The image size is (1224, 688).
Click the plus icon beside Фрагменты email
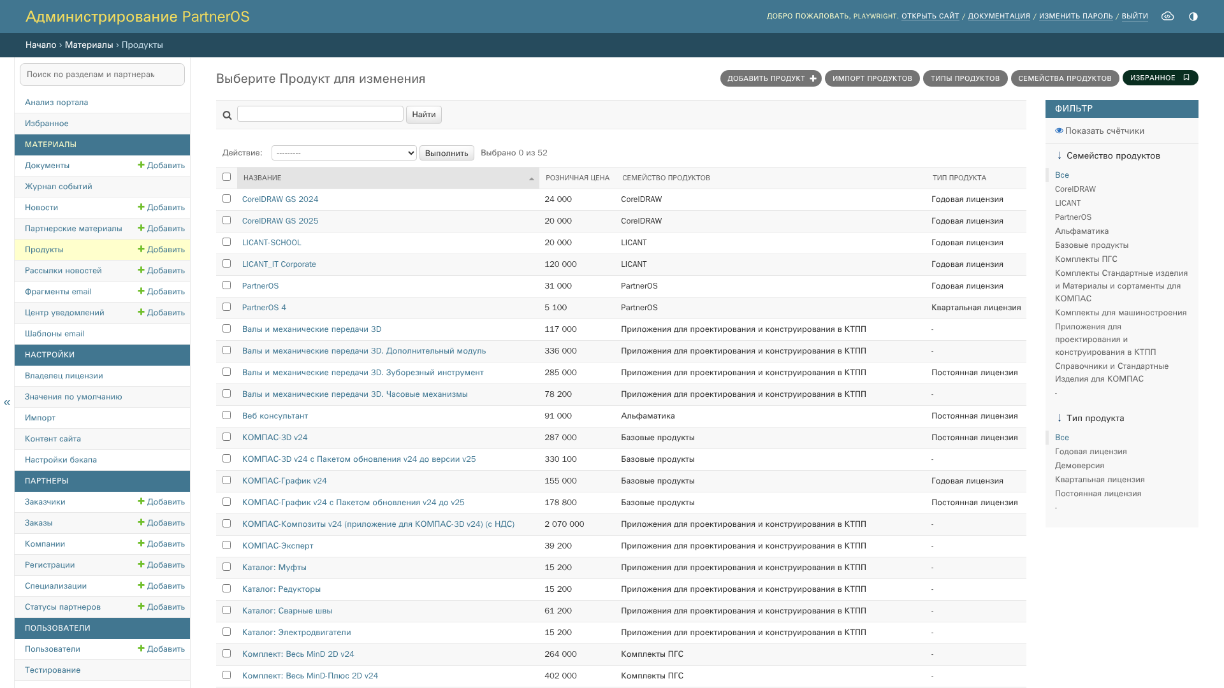pos(141,291)
